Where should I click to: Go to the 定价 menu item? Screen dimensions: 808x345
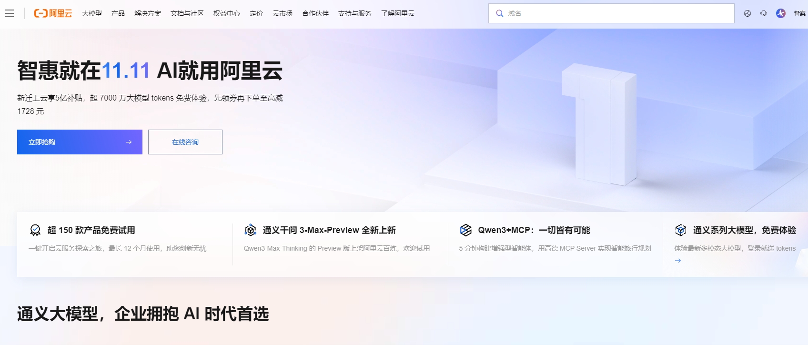(x=256, y=13)
